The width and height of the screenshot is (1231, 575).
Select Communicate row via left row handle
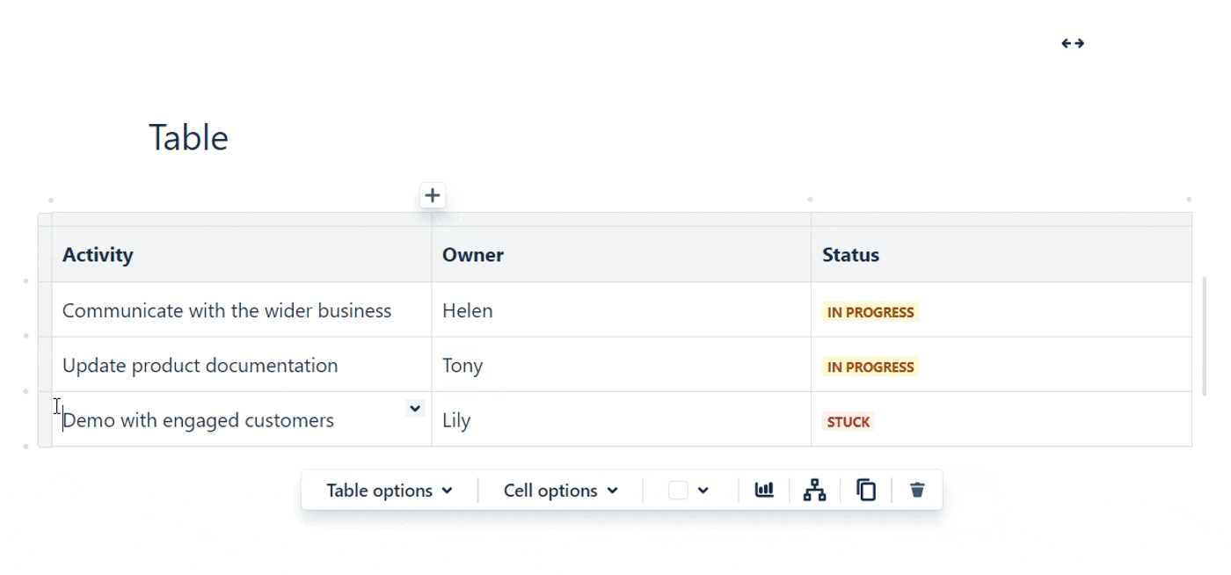(x=45, y=309)
